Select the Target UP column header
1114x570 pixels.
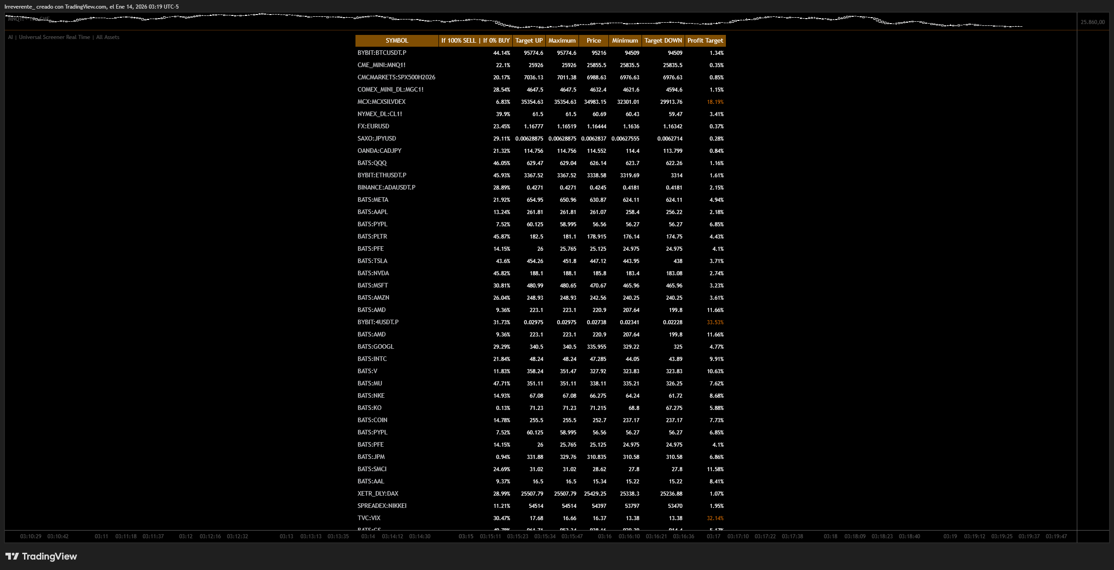tap(529, 41)
